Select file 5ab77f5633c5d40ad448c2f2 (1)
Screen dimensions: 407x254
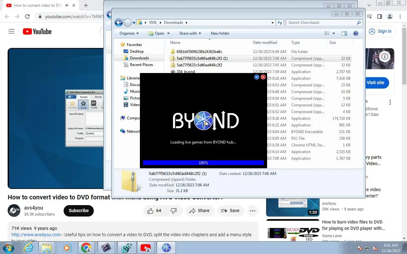(x=202, y=58)
